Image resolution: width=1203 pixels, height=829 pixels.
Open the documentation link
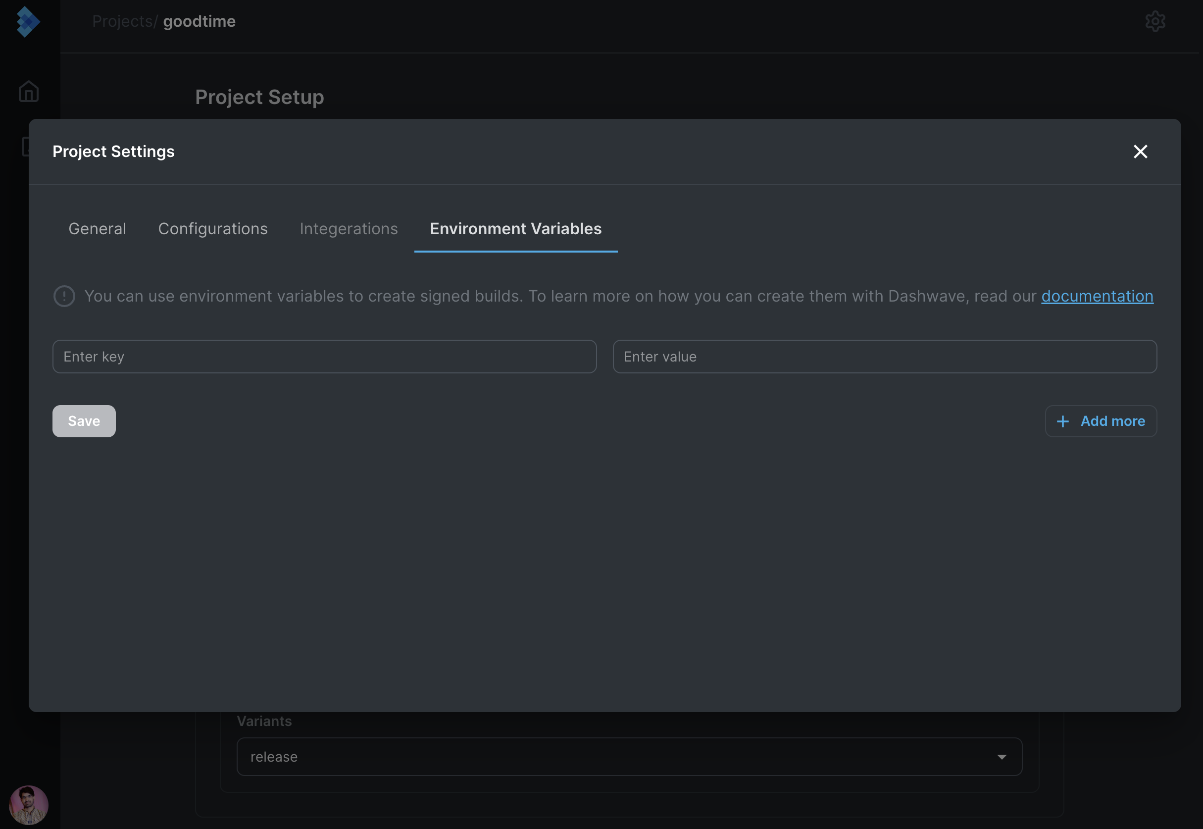coord(1097,296)
